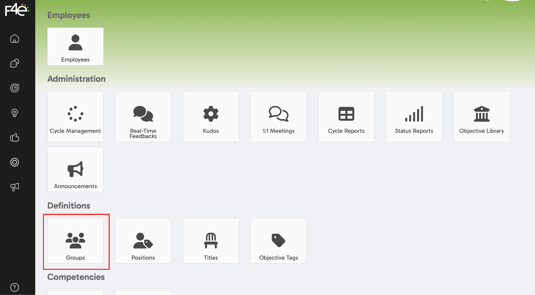Click the F4e logo in sidebar
The image size is (535, 295).
pyautogui.click(x=17, y=10)
